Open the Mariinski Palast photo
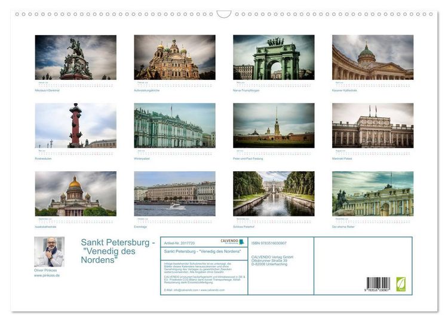This screenshot has height=322, width=448. point(373,125)
